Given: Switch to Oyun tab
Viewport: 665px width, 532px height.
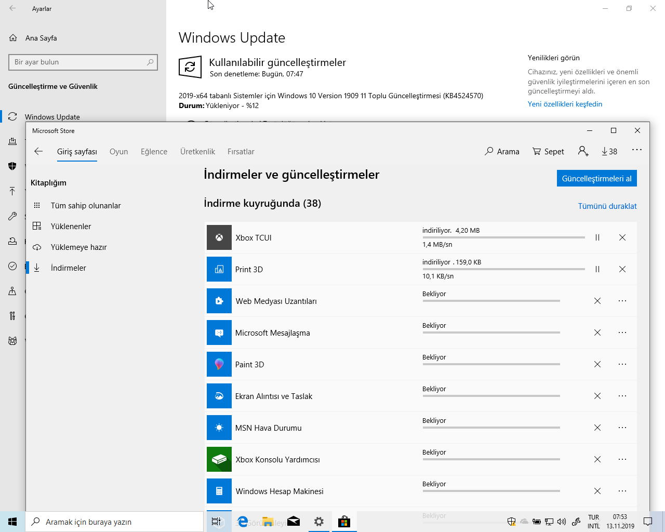Looking at the screenshot, I should coord(118,152).
